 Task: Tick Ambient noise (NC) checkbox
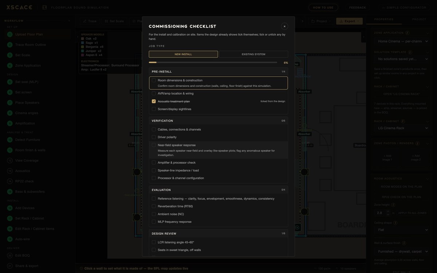(154, 214)
